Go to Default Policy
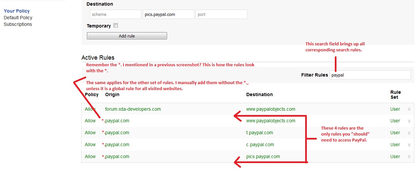The height and width of the screenshot is (174, 417). [x=18, y=18]
